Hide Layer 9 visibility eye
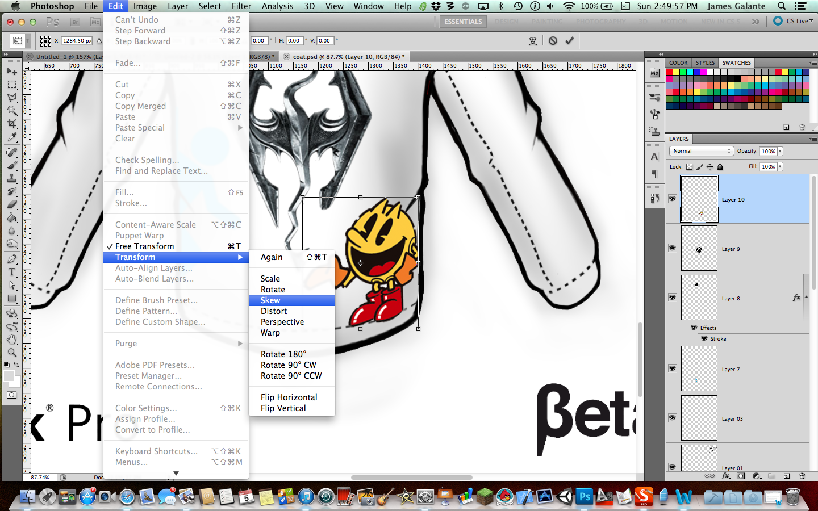 click(672, 248)
